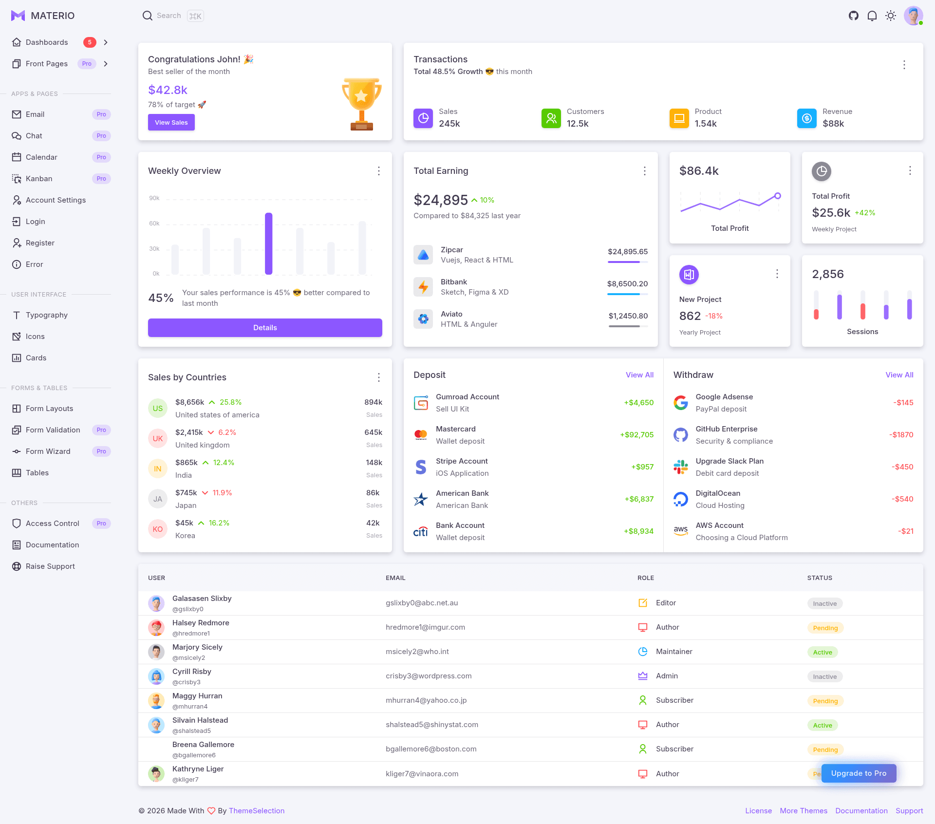Click Cyrill Risby's Admin crown icon
Screen dimensions: 935x824
(x=643, y=676)
